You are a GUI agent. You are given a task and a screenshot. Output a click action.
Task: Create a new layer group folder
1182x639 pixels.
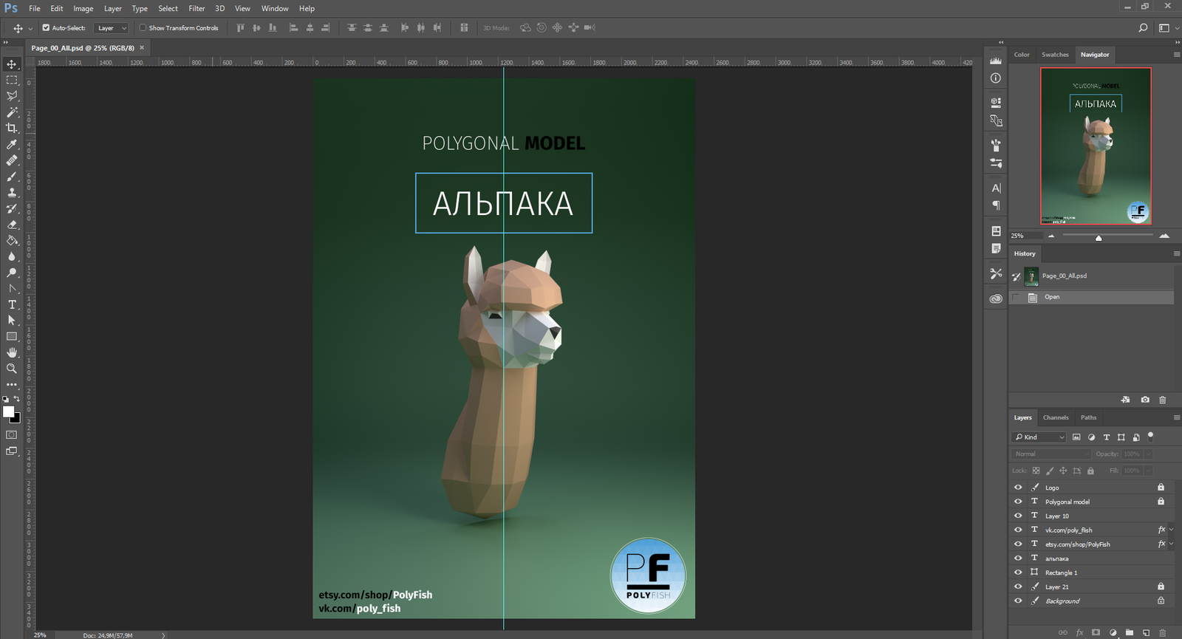(x=1130, y=632)
